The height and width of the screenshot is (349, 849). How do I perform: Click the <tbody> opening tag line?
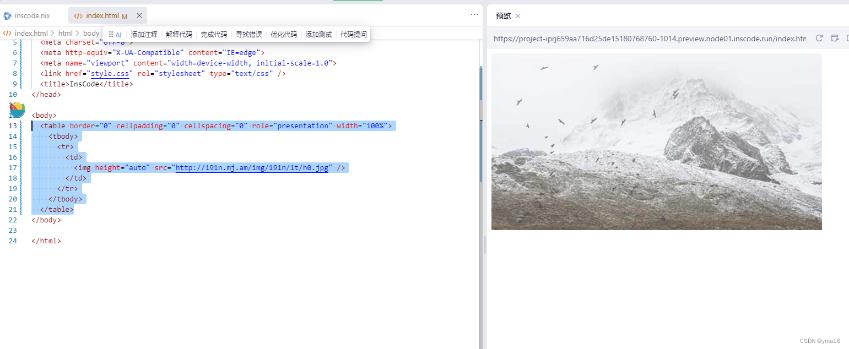[63, 136]
